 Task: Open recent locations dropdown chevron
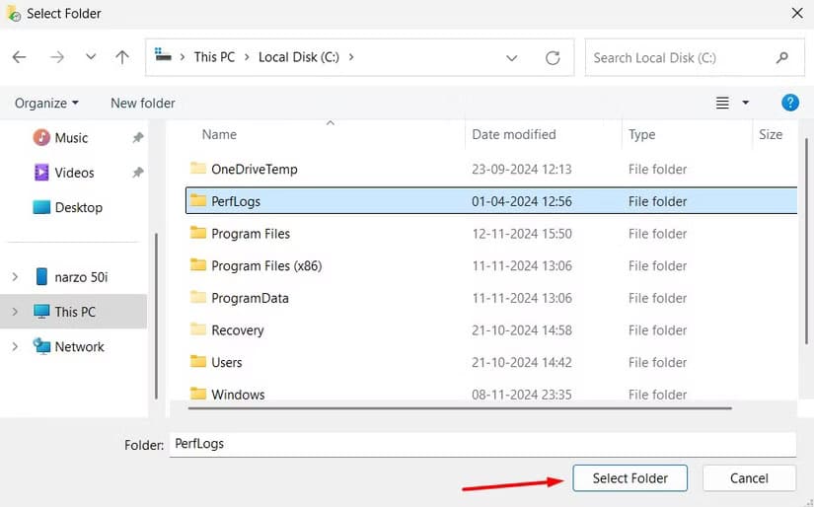[x=91, y=56]
